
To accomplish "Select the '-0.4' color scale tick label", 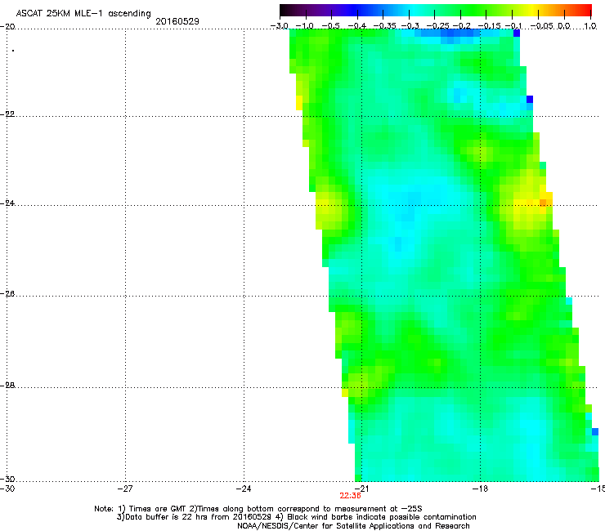I will coord(357,26).
